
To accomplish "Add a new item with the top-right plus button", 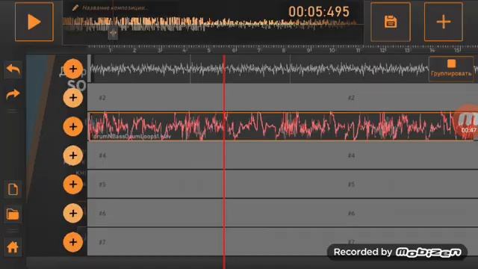I will (443, 22).
